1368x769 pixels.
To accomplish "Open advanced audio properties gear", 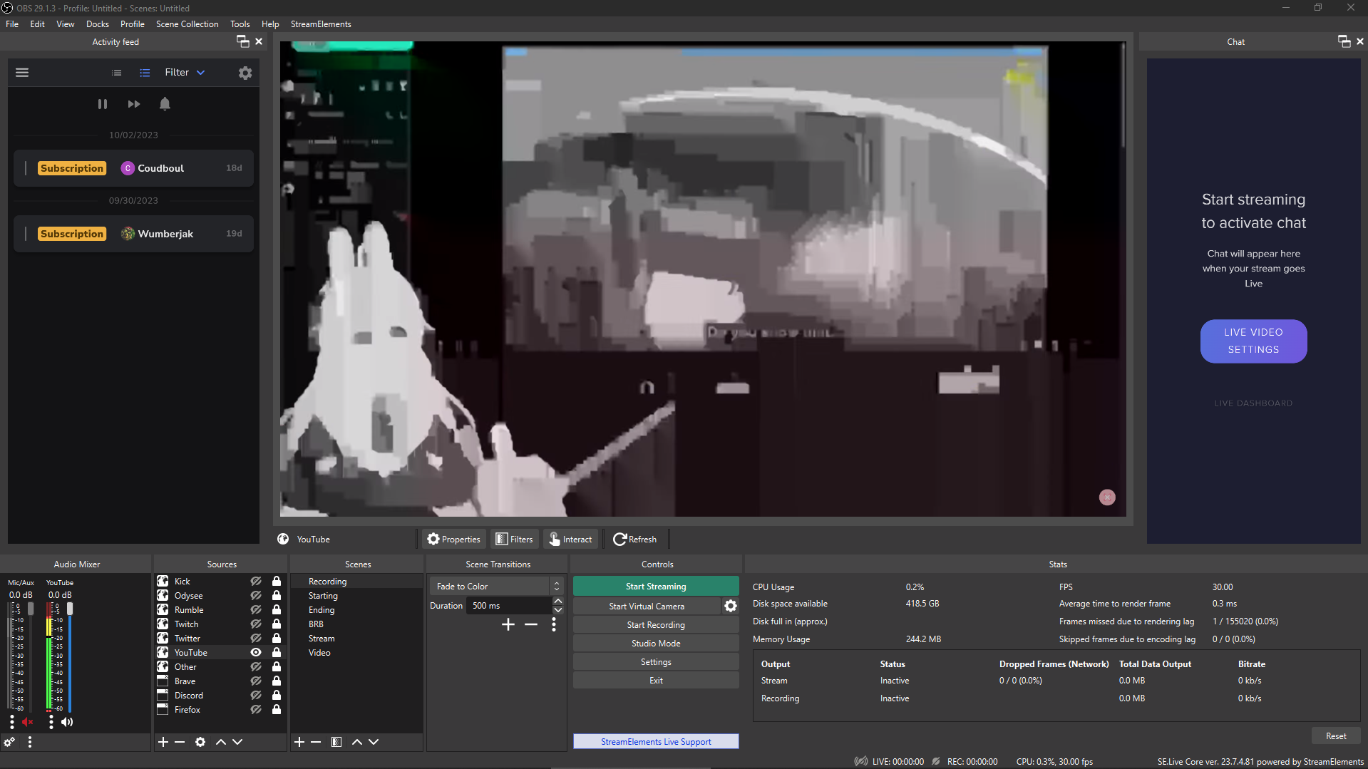I will (x=9, y=742).
